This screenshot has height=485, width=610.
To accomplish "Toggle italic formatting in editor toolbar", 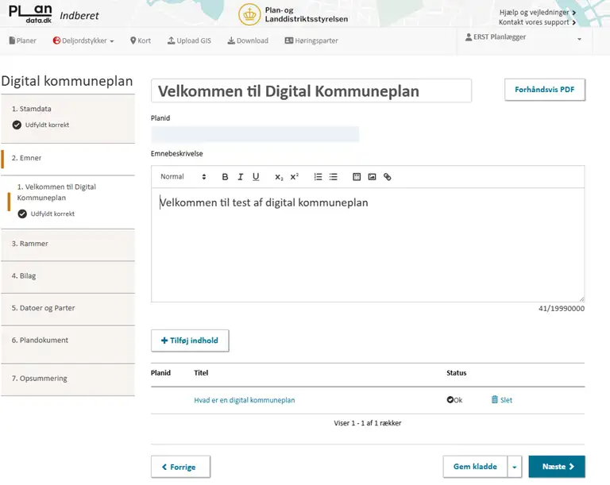I will click(x=240, y=177).
